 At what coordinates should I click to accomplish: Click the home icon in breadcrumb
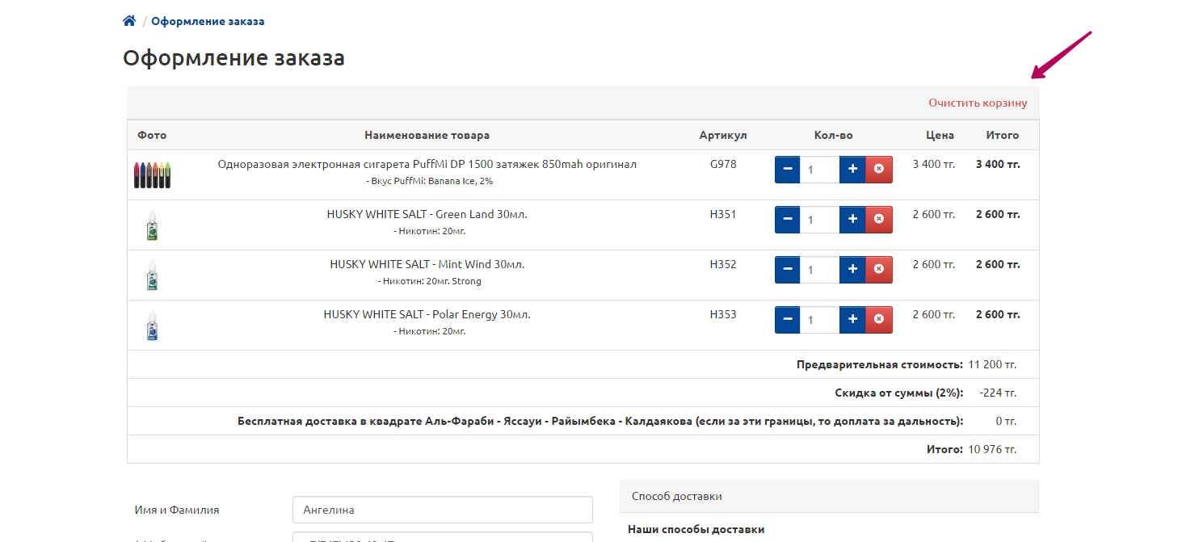129,21
